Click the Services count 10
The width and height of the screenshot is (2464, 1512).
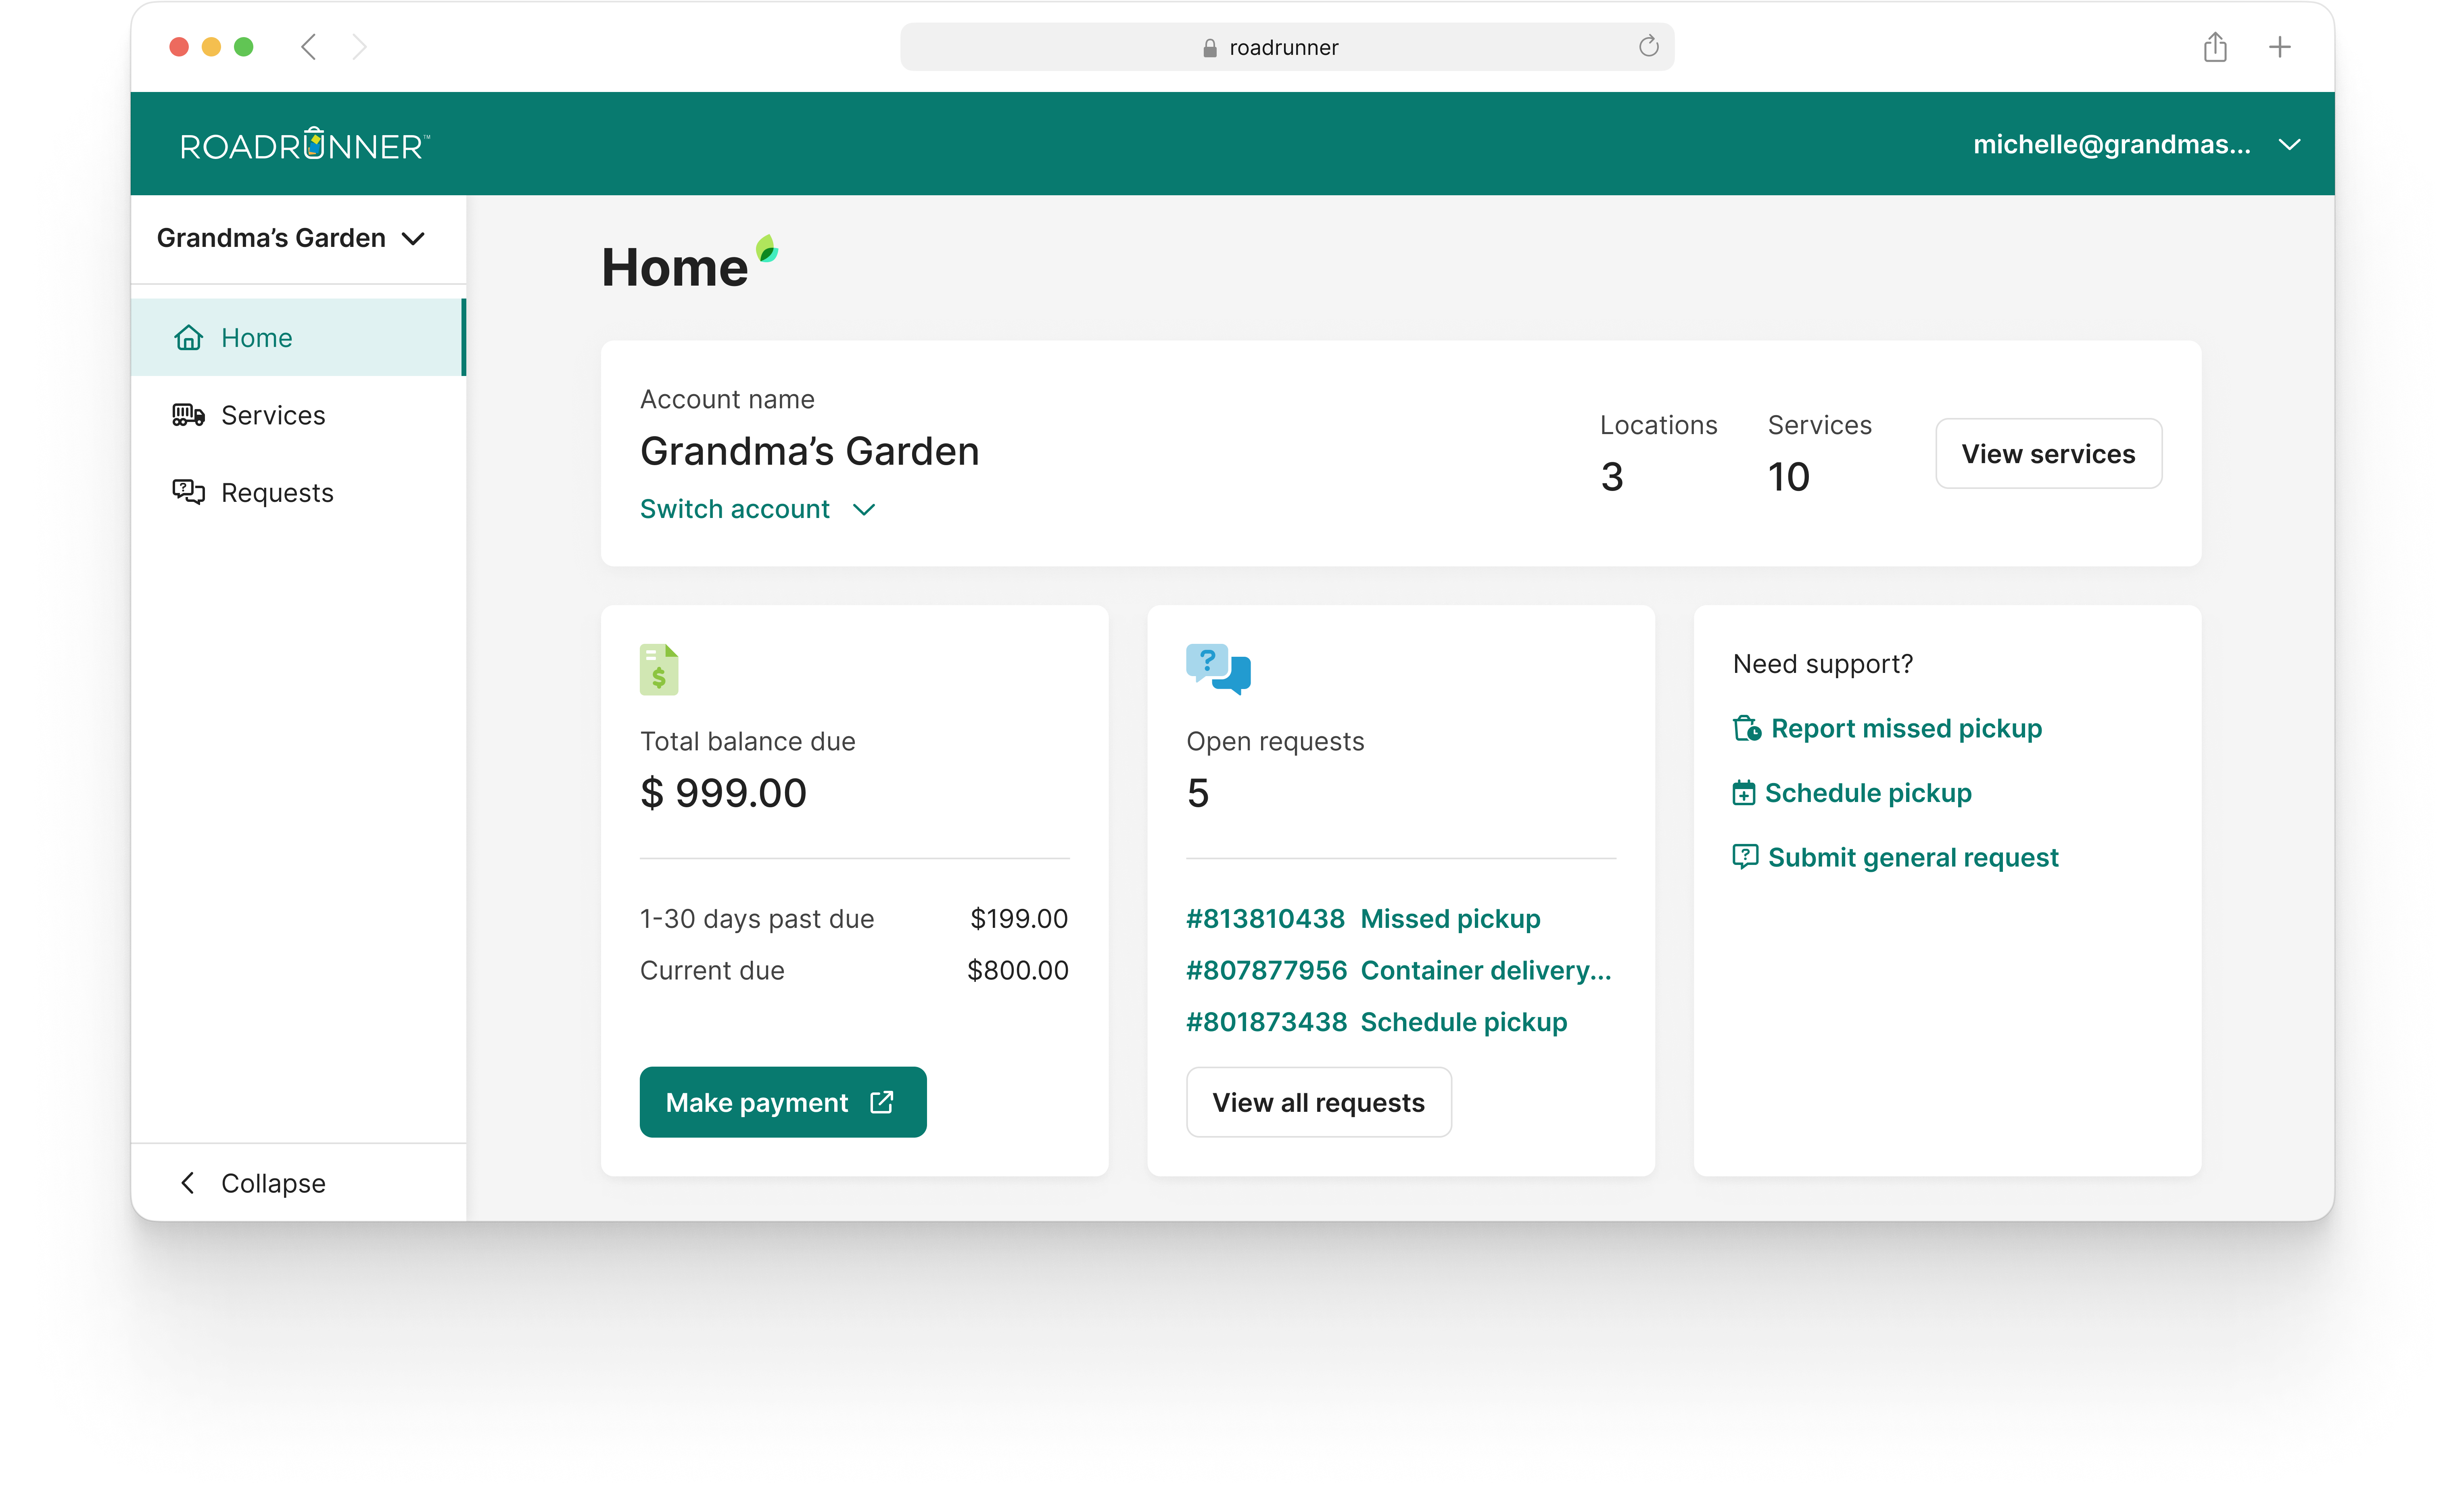point(1789,477)
